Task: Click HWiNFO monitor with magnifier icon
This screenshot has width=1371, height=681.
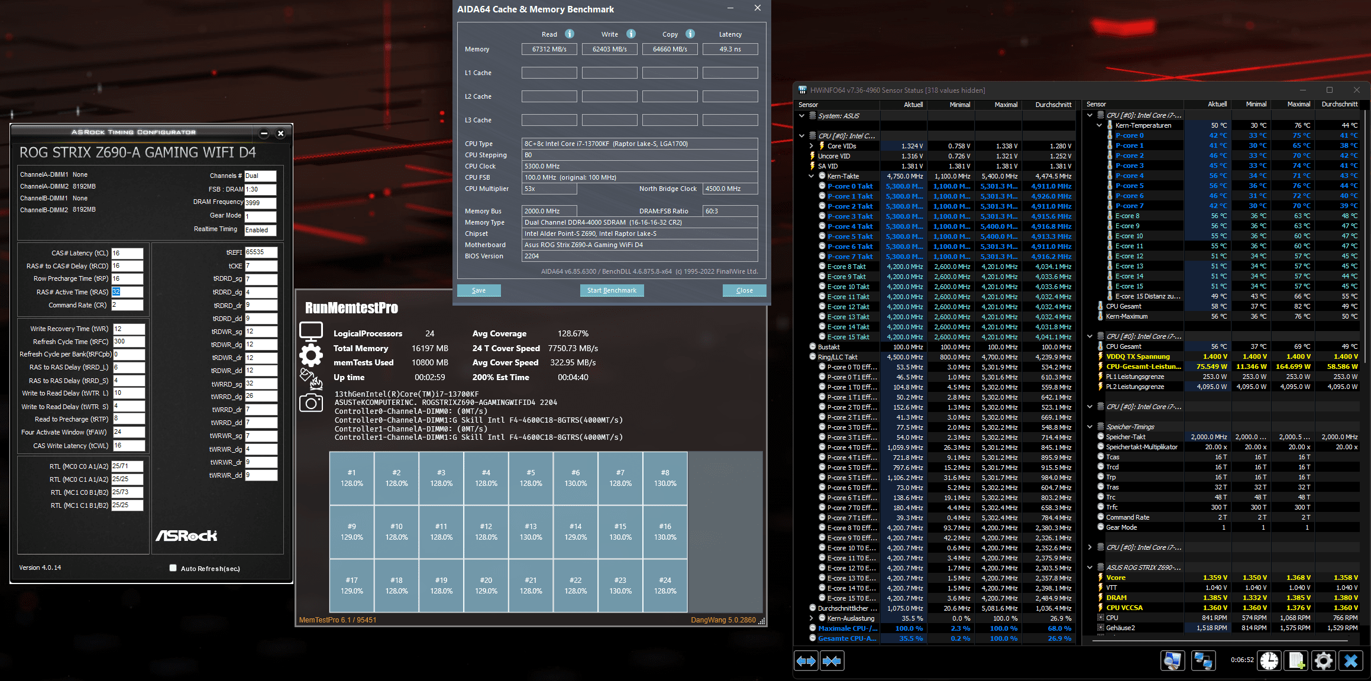Action: click(x=1173, y=660)
